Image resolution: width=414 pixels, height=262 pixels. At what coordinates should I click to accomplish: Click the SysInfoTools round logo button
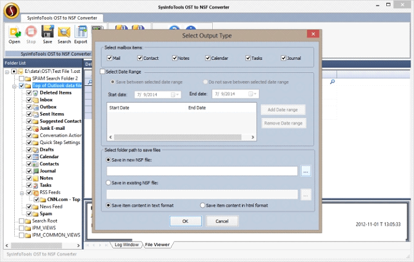[11, 11]
